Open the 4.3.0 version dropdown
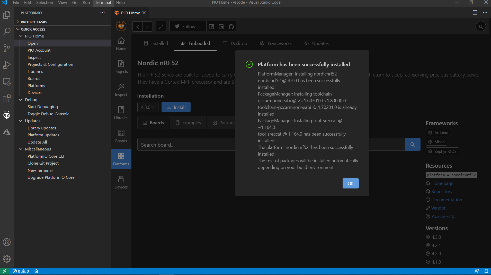Screen dimensions: 491x275 [x=148, y=107]
